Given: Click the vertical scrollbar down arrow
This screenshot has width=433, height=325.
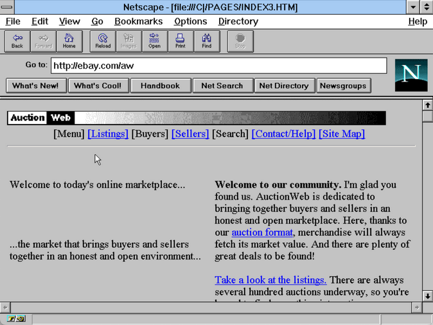Looking at the screenshot, I should [427, 296].
